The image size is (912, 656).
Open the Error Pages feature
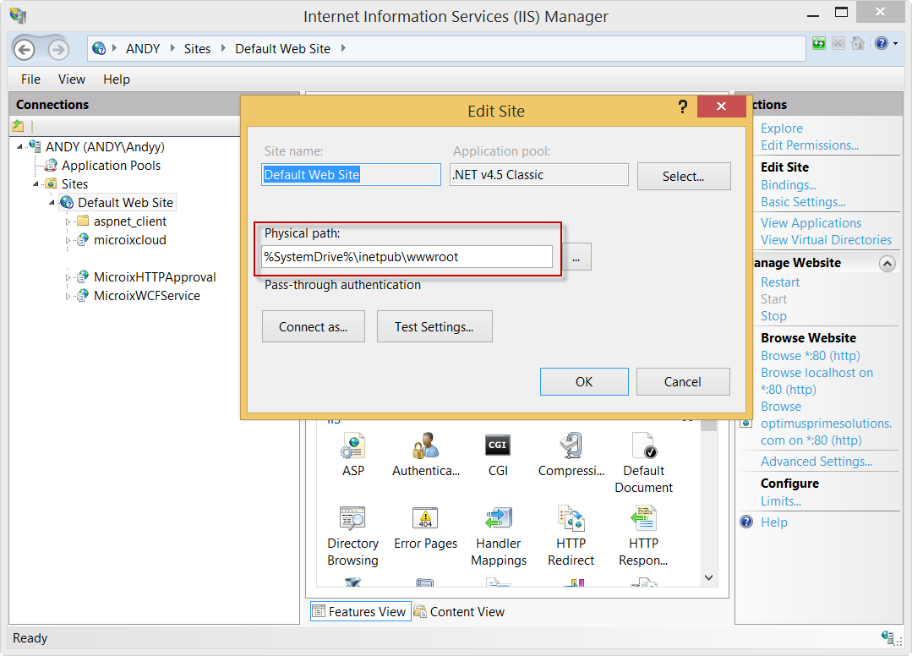click(x=425, y=518)
